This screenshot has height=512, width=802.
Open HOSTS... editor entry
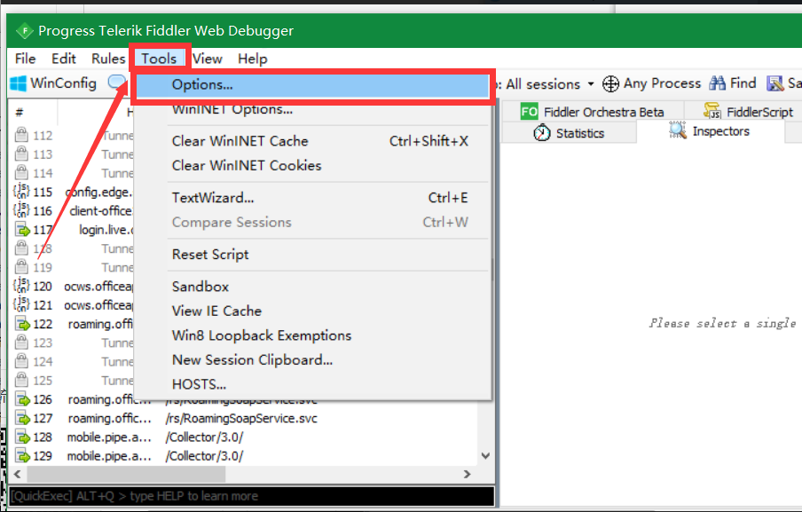click(312, 384)
